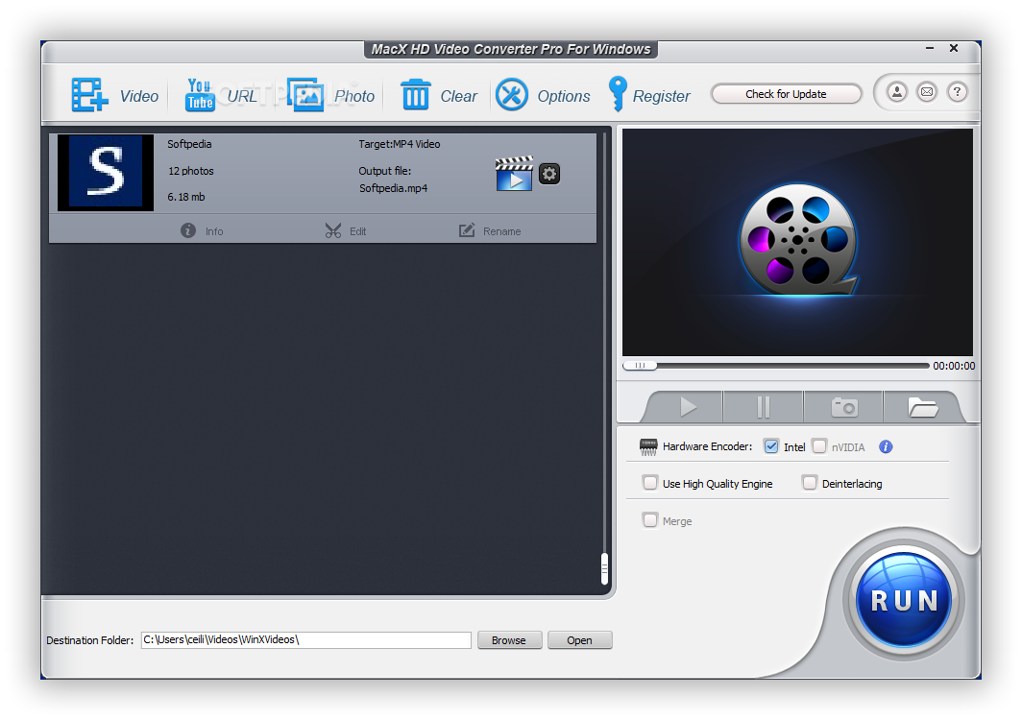
Task: Click the preview seek slider handle
Action: pos(640,366)
